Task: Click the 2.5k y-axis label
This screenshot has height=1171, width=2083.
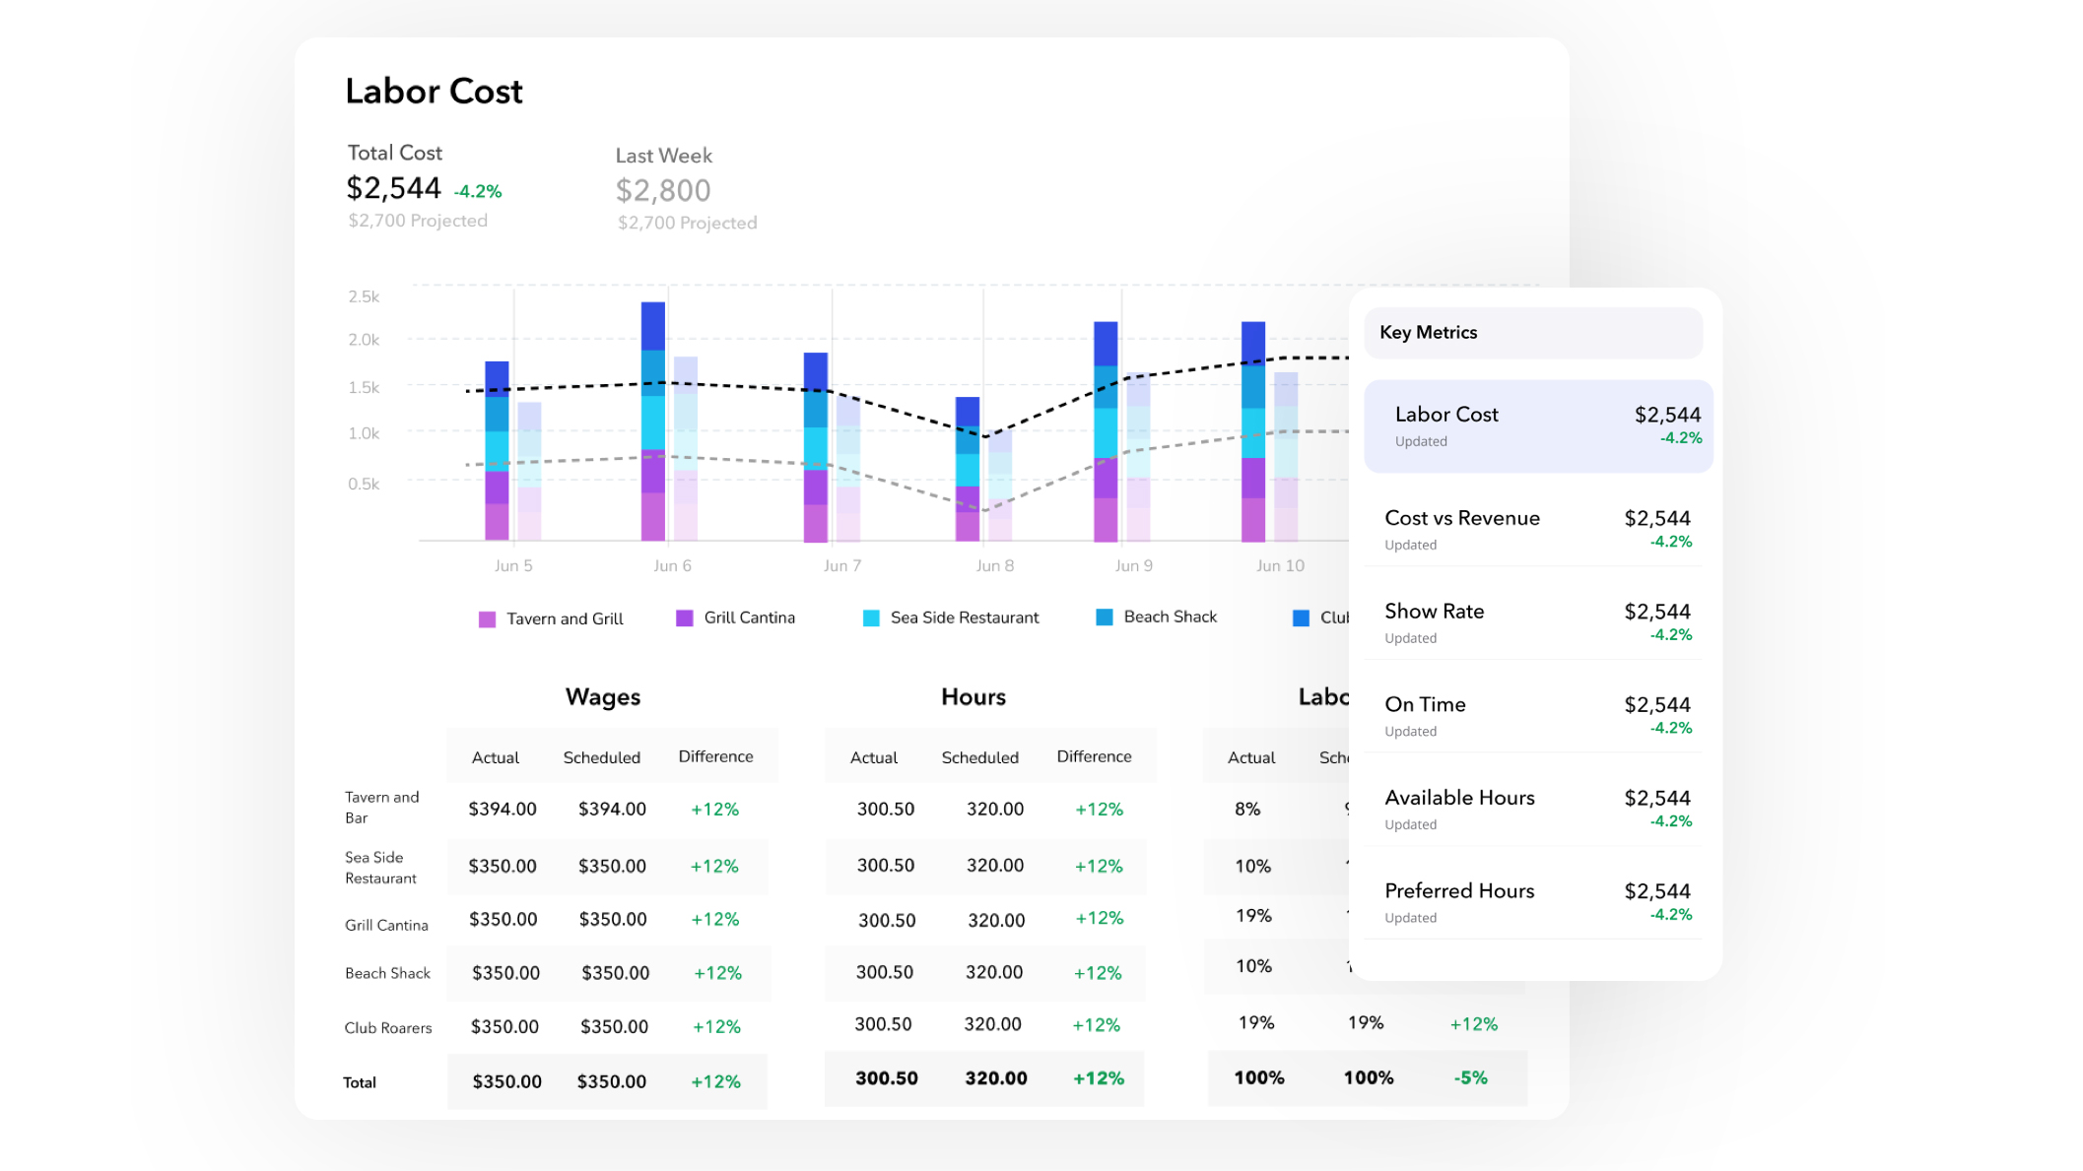Action: pyautogui.click(x=364, y=296)
